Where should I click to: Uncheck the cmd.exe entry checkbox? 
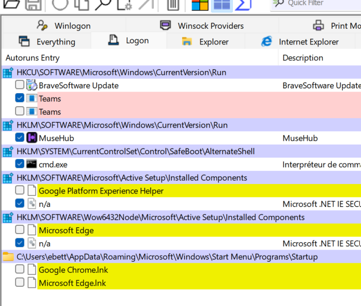click(19, 164)
